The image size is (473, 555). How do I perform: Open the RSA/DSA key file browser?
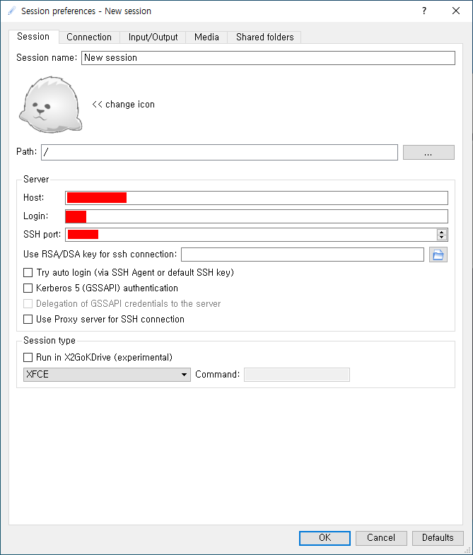click(438, 255)
